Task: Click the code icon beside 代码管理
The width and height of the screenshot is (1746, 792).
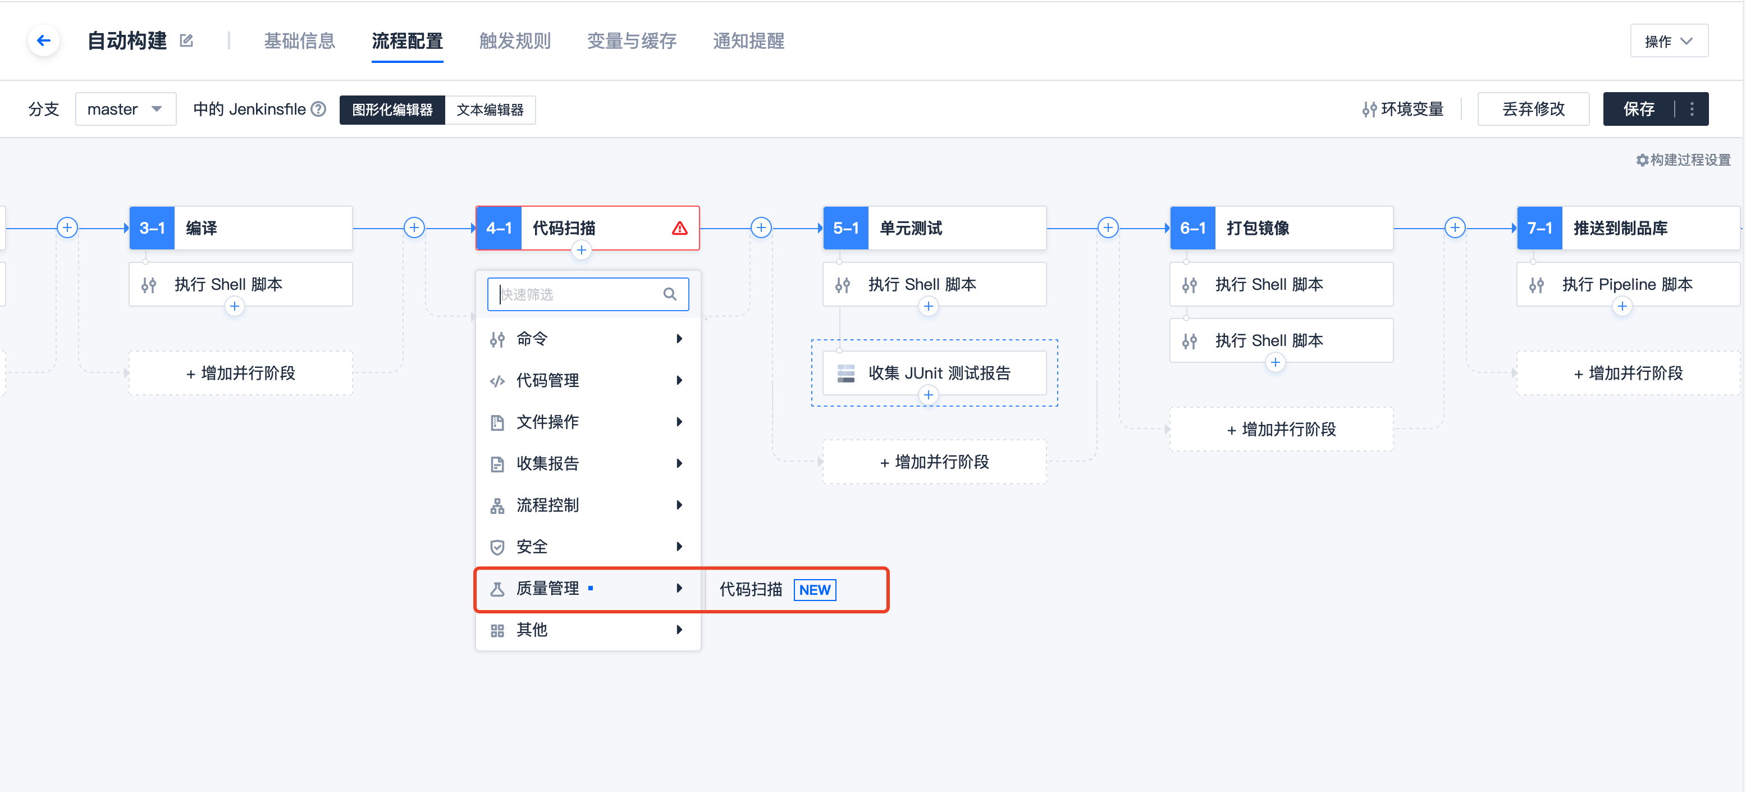Action: tap(497, 381)
